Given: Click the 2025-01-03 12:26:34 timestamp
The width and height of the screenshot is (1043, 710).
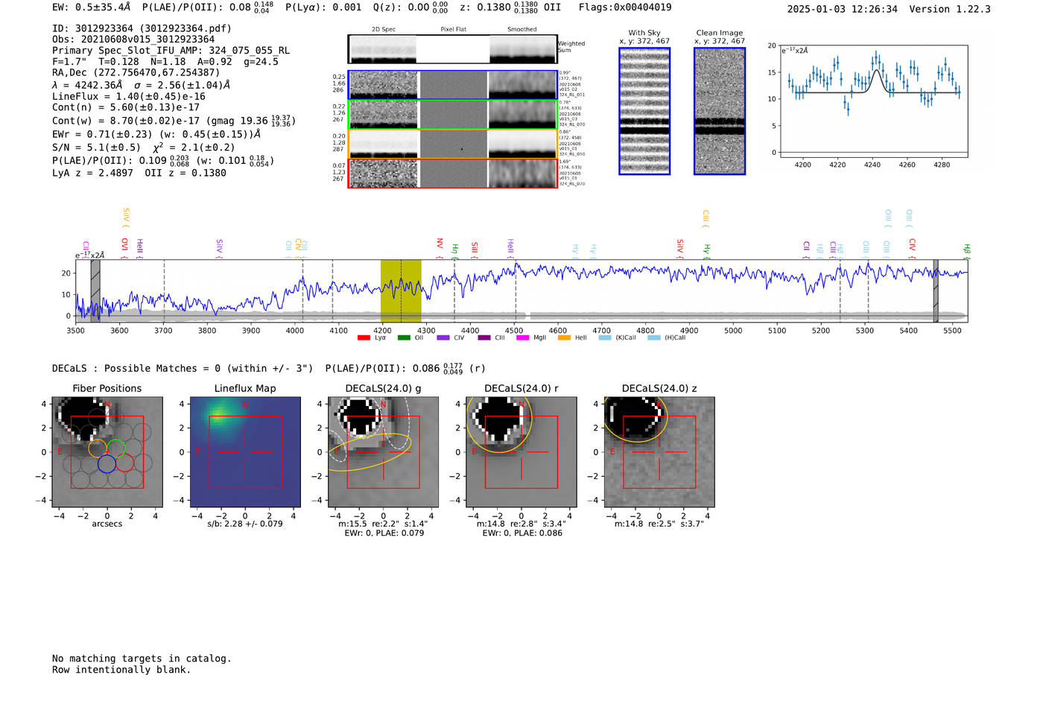Looking at the screenshot, I should click(x=843, y=9).
